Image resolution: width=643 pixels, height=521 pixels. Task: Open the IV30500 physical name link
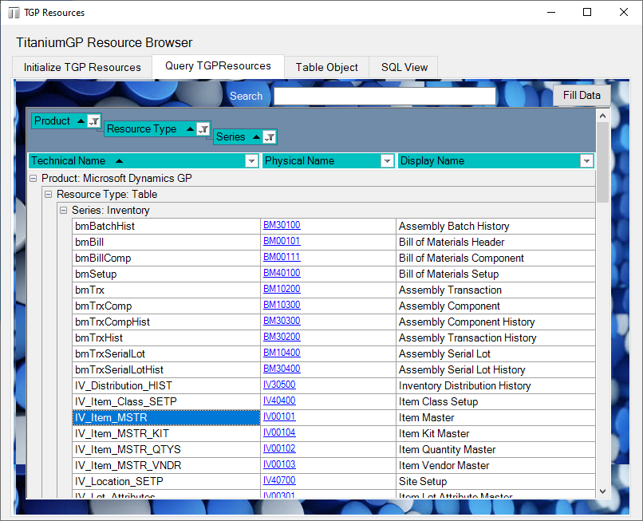pos(279,385)
